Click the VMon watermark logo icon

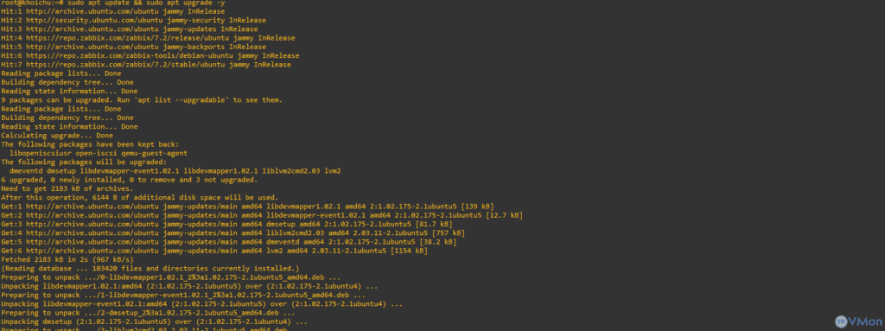click(x=843, y=321)
